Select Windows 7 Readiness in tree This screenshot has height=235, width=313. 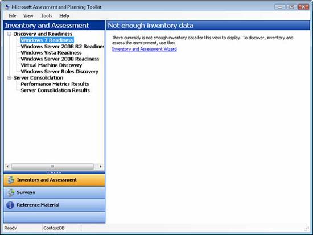click(47, 40)
